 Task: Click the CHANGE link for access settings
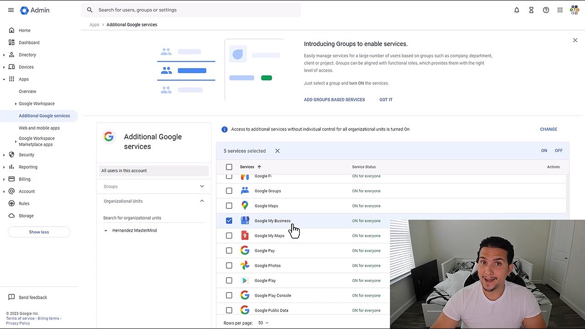548,129
